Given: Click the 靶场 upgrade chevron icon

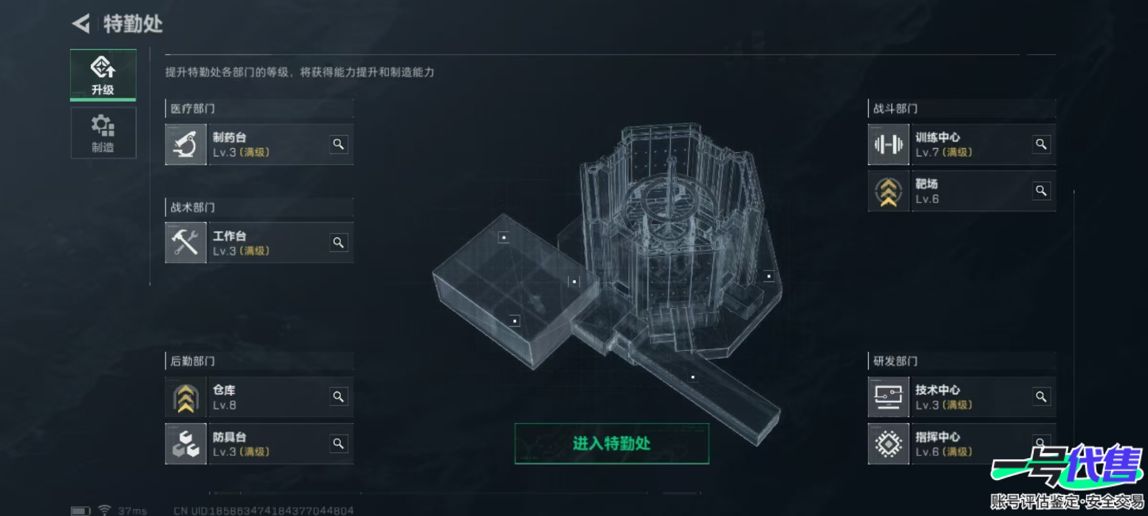Looking at the screenshot, I should coord(889,191).
